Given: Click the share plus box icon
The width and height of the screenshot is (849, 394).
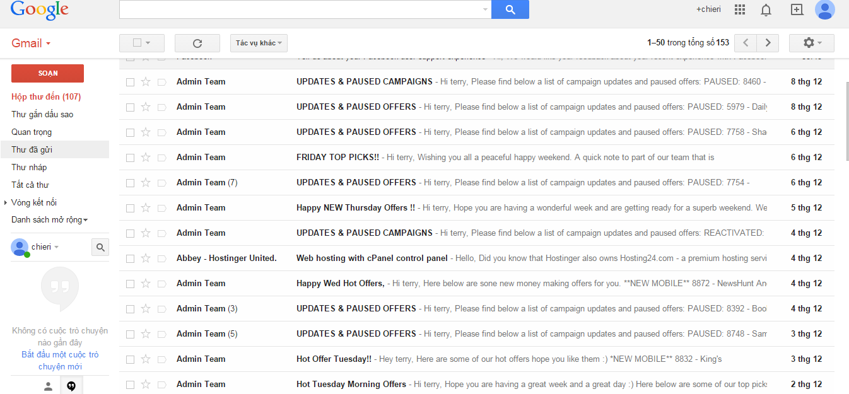Looking at the screenshot, I should [797, 9].
